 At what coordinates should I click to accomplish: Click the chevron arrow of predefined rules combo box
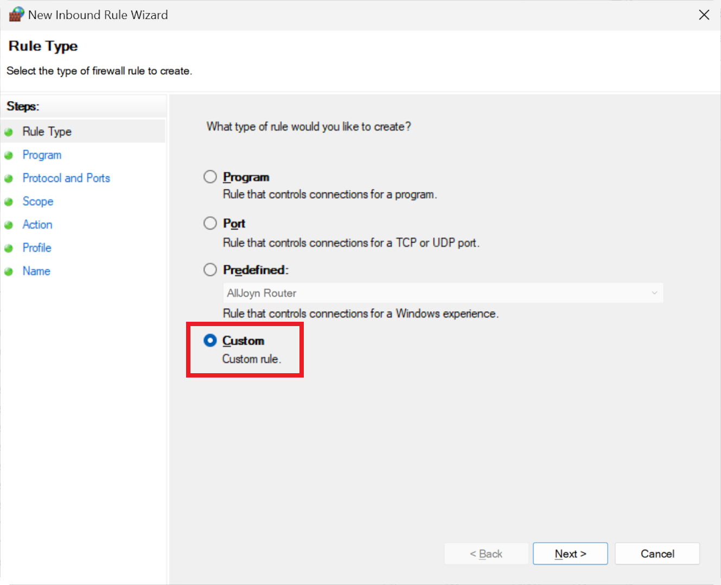click(x=654, y=293)
